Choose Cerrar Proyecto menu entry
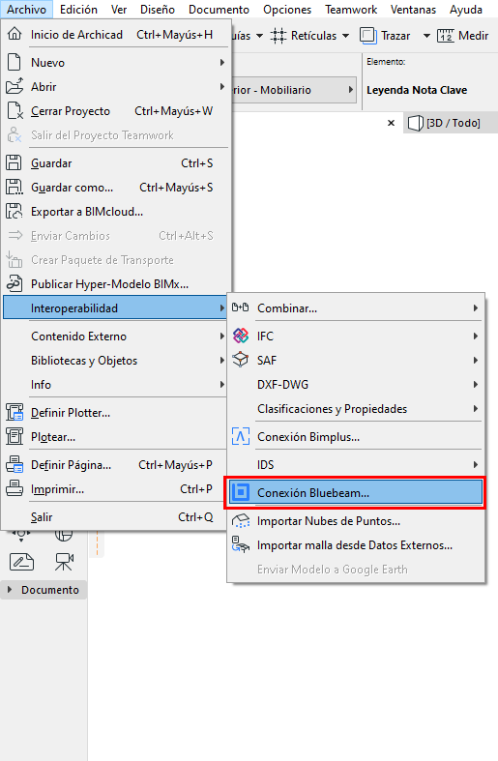This screenshot has height=761, width=498. (x=115, y=110)
